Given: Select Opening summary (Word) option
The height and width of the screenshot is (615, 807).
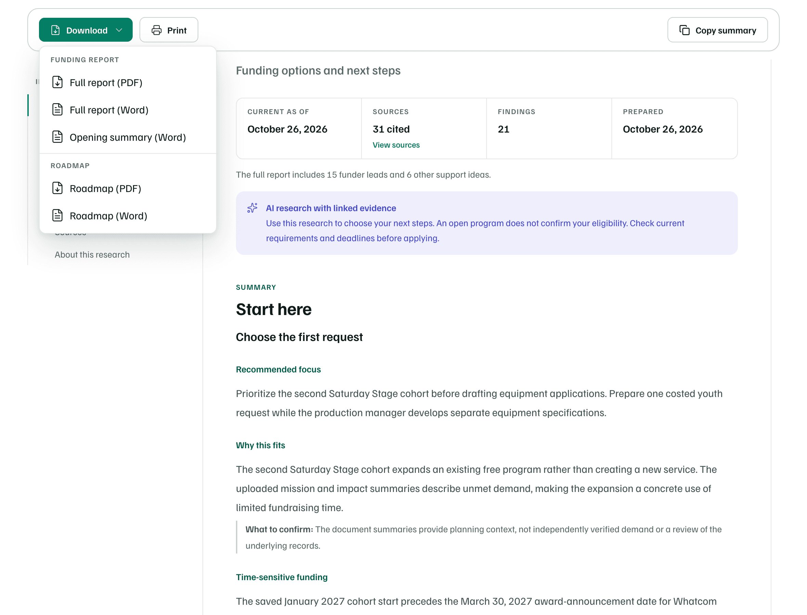Looking at the screenshot, I should 128,137.
